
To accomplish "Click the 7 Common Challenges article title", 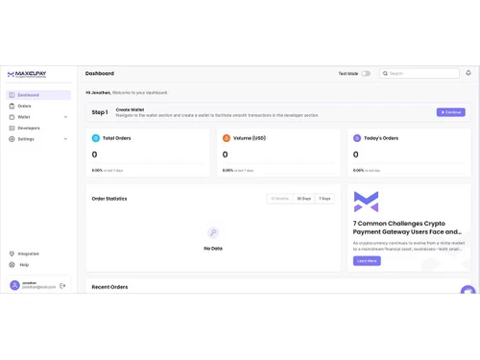I will (407, 228).
